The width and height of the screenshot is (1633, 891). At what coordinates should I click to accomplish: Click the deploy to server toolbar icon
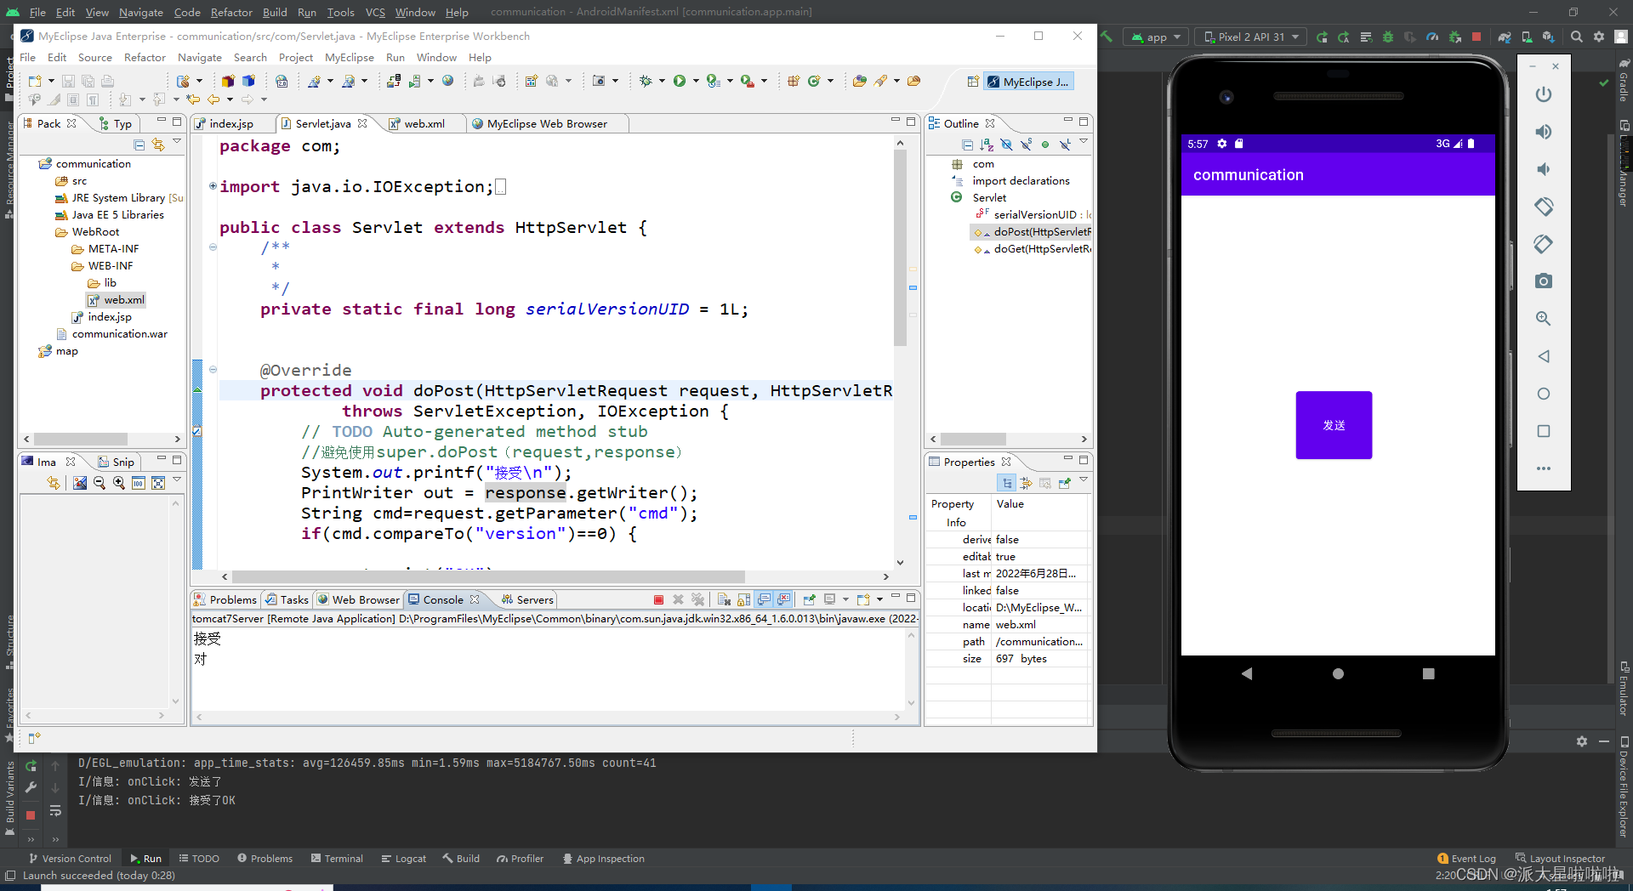(394, 81)
